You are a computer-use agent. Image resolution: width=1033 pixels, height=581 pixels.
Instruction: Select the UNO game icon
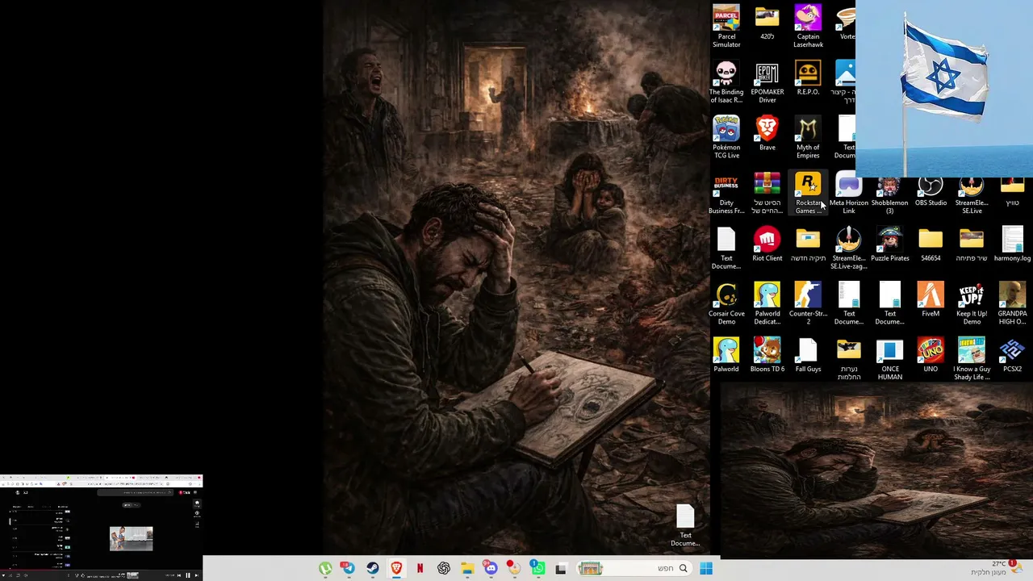point(931,355)
